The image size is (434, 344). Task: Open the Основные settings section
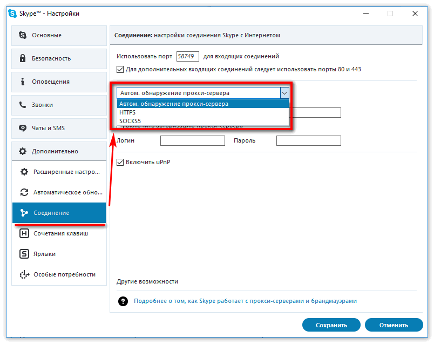pos(59,36)
